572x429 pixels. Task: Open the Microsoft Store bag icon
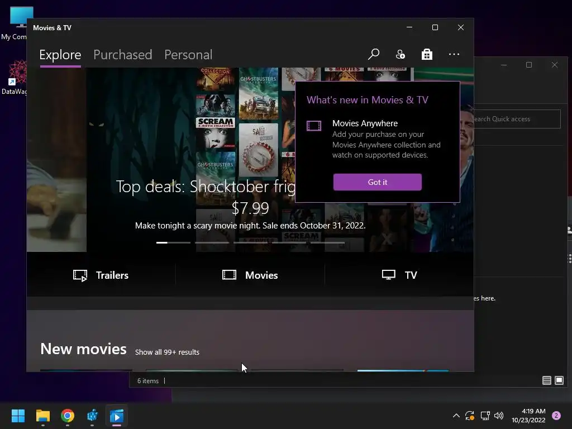427,54
